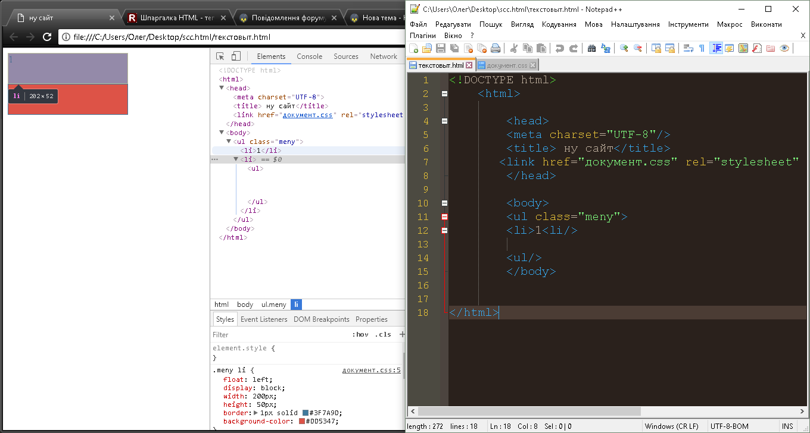Open the Кодування menu in Notepad++
The height and width of the screenshot is (433, 810).
click(559, 24)
